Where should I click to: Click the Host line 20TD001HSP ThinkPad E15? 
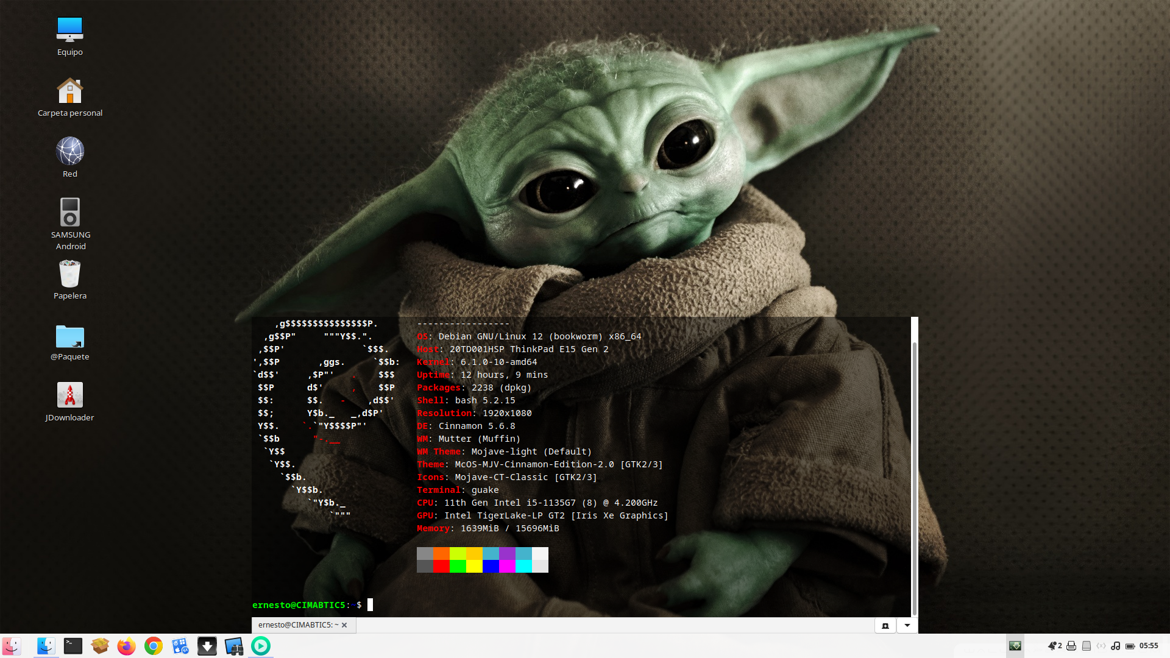pos(512,349)
